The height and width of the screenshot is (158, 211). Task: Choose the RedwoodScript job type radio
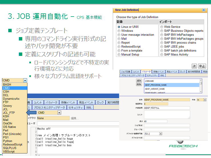pyautogui.click(x=119, y=47)
